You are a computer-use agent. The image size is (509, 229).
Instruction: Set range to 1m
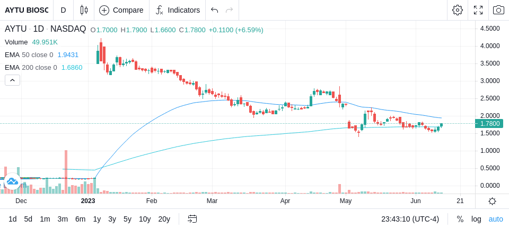tap(45, 219)
